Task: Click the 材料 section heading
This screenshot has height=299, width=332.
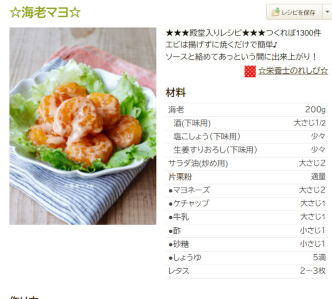Action: pyautogui.click(x=176, y=93)
